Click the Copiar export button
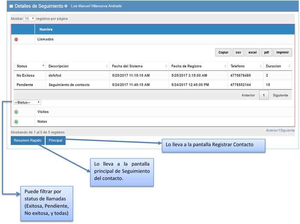300x224 pixels. point(223,52)
